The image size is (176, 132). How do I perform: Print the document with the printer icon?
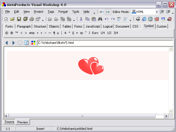pos(32,19)
